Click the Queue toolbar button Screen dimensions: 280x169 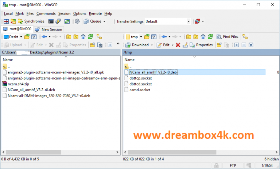[x=93, y=21]
